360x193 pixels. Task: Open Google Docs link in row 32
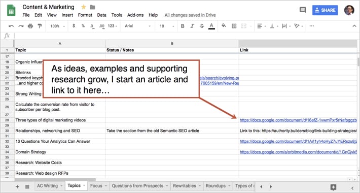tap(298, 141)
